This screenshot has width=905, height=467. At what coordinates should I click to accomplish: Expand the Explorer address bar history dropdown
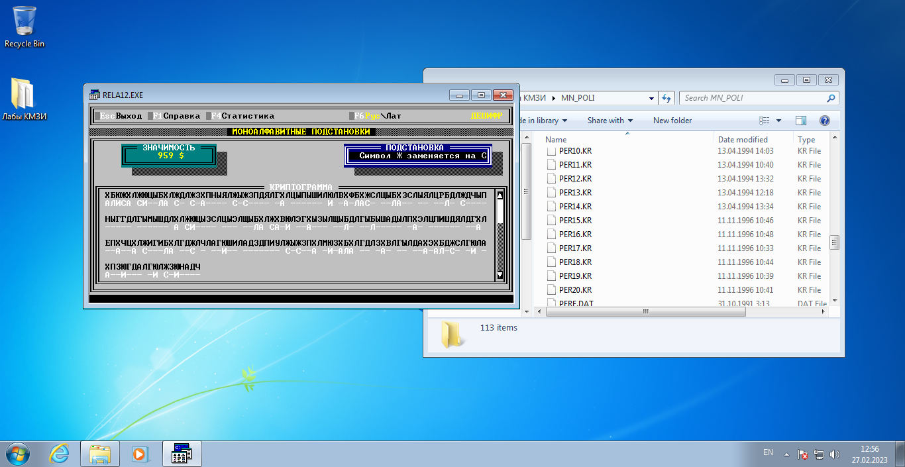[651, 97]
